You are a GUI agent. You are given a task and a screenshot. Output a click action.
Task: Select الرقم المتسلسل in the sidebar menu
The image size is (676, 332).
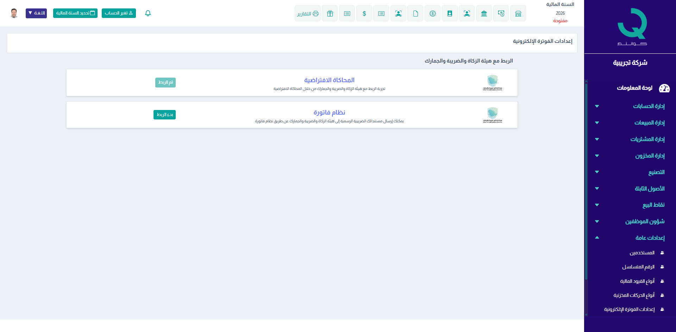point(638,267)
